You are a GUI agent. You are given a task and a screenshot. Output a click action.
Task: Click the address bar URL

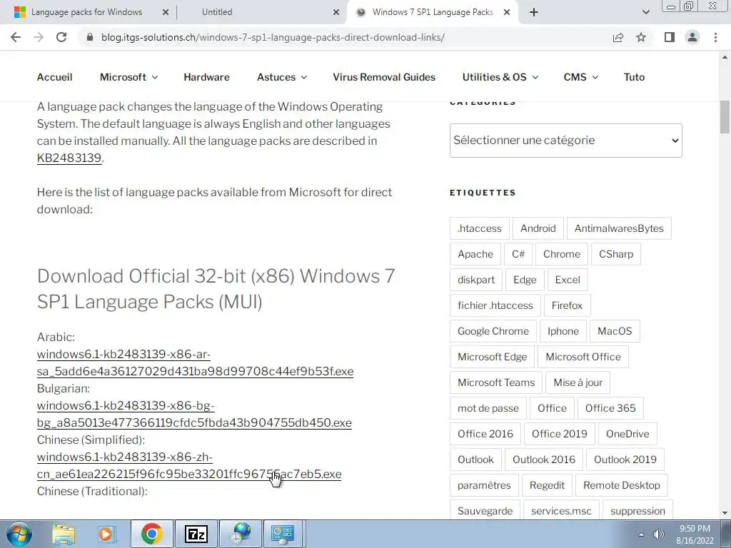[x=273, y=37]
